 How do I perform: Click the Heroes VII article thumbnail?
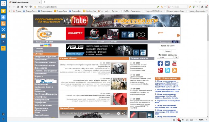coord(119,84)
